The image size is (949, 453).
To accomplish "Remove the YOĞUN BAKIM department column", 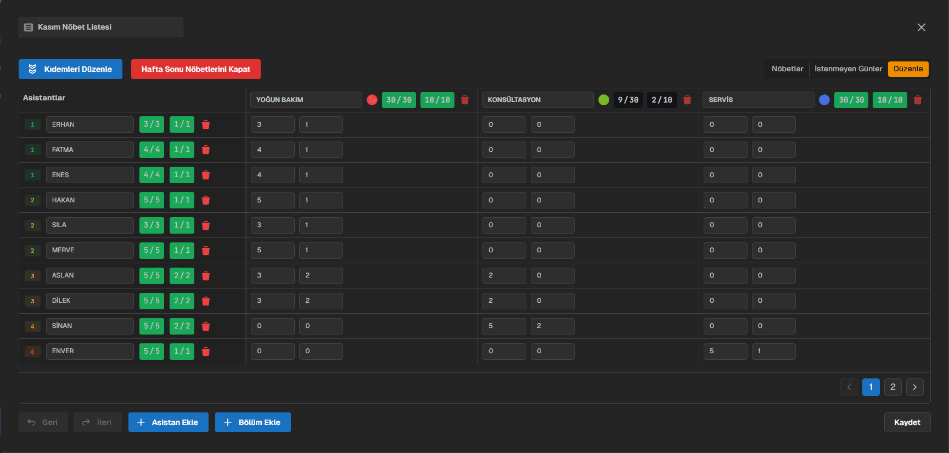I will [465, 100].
